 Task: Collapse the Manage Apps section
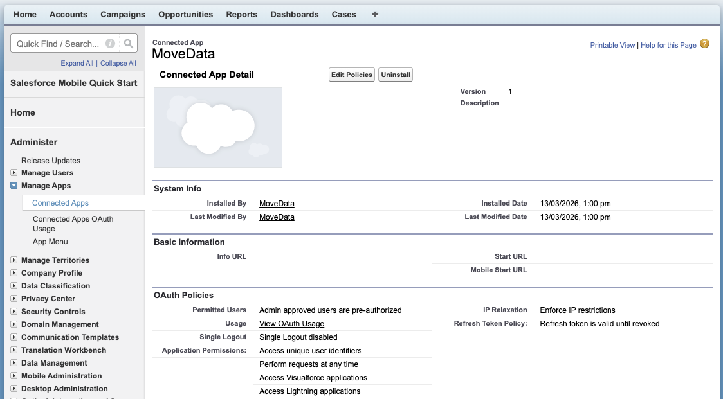(14, 186)
